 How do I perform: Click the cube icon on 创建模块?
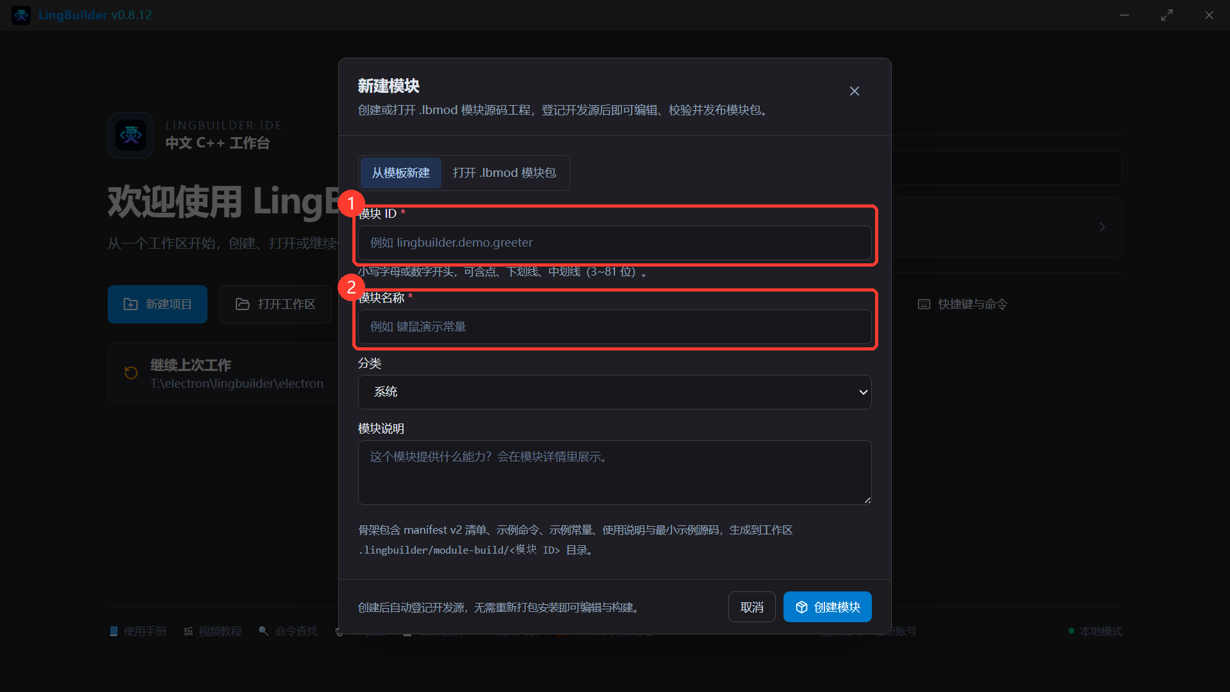click(801, 607)
